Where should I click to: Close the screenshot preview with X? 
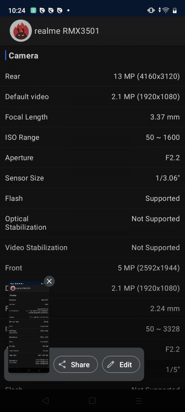pyautogui.click(x=49, y=281)
